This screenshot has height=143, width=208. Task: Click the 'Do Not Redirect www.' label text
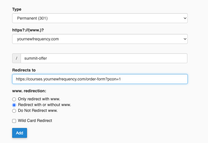coord(38,111)
